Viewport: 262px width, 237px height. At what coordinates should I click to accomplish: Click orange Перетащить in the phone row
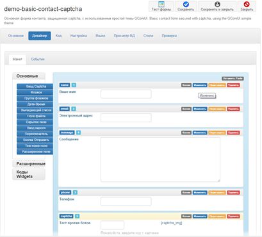[217, 193]
